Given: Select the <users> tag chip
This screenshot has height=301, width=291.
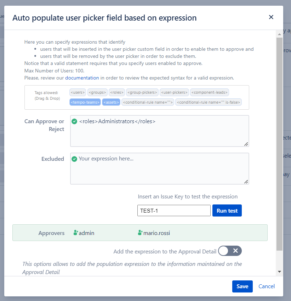Looking at the screenshot, I should coord(78,93).
